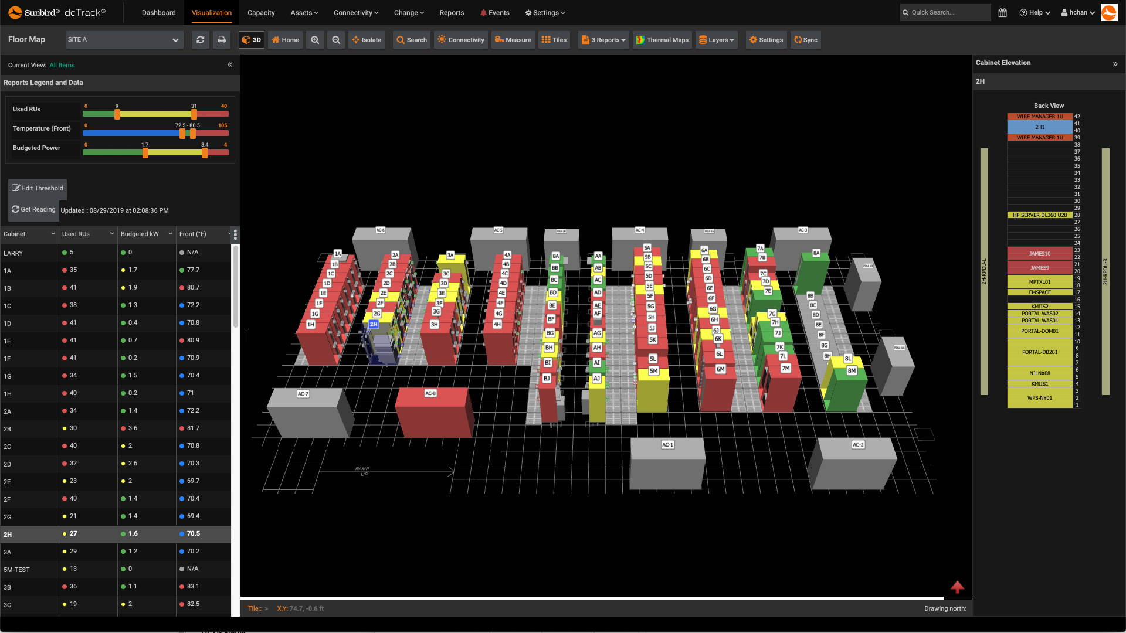This screenshot has width=1126, height=633.
Task: Click the table column options kebab icon
Action: (235, 234)
